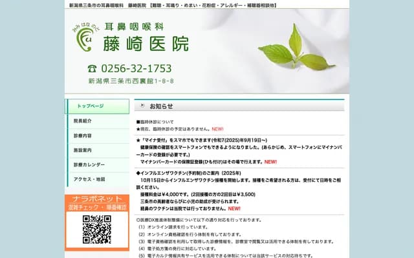Click the QR code image in the sidebar

[x=97, y=229]
